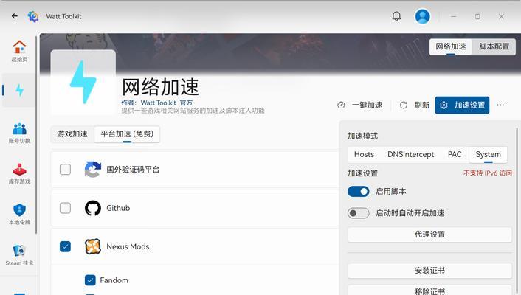Select the 平台加速 (免费) tab
The height and width of the screenshot is (295, 521).
(x=127, y=134)
